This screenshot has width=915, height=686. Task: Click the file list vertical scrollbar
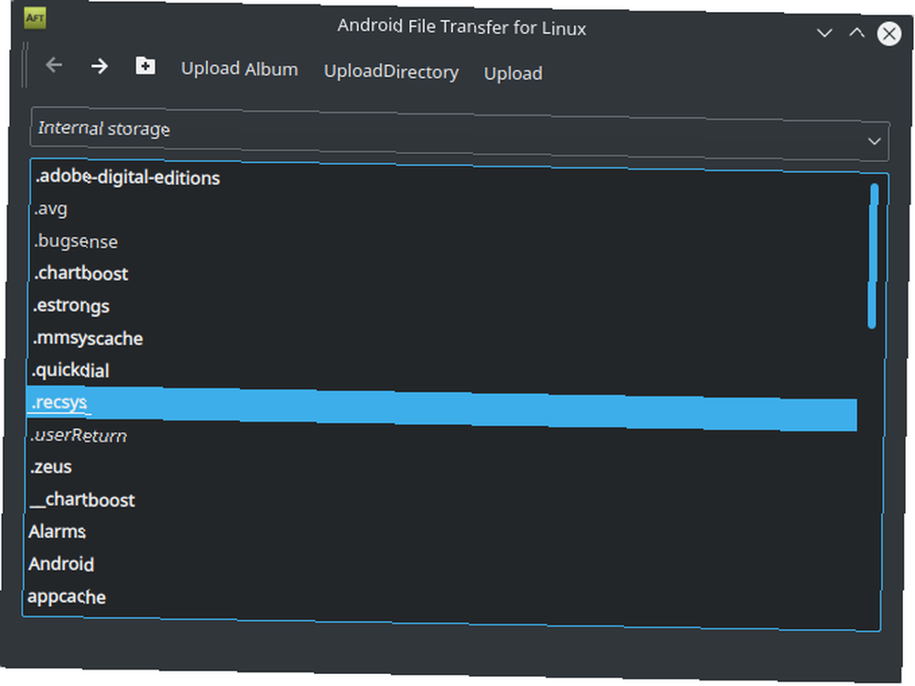(x=873, y=256)
